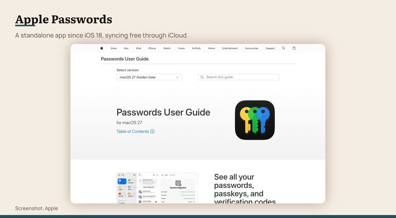The image size is (396, 218).
Task: Click the 'for macOS 27' subtitle text
Action: pyautogui.click(x=129, y=123)
